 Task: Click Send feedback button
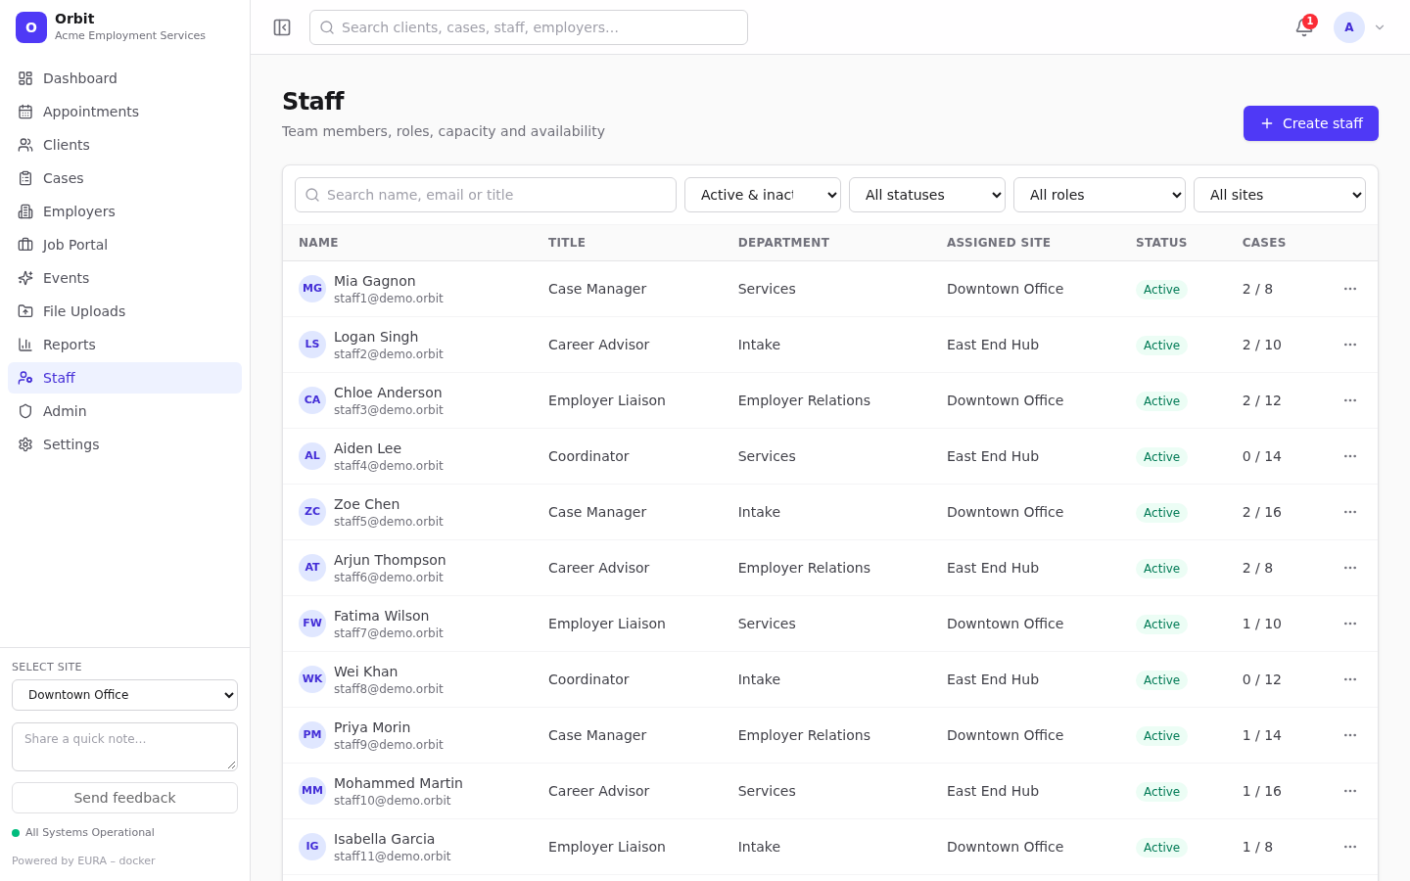coord(124,798)
